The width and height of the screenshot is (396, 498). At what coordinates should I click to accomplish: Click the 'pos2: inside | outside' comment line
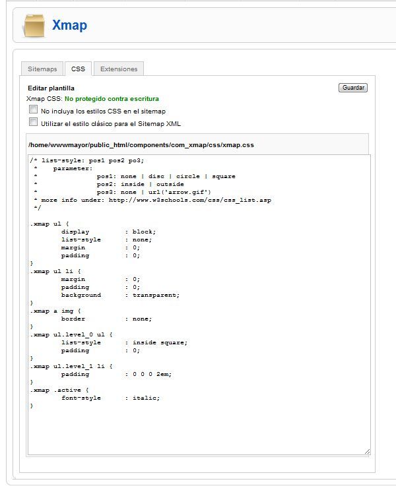(x=140, y=184)
